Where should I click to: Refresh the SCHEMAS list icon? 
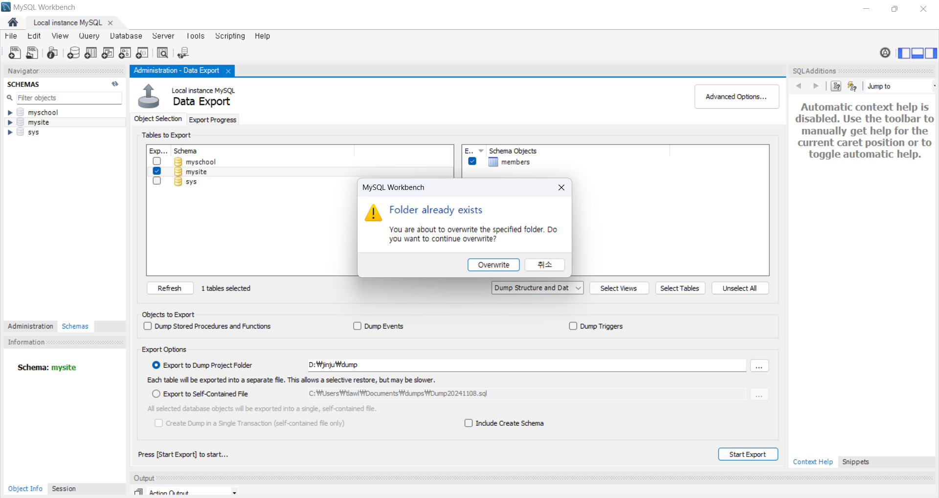[x=115, y=84]
